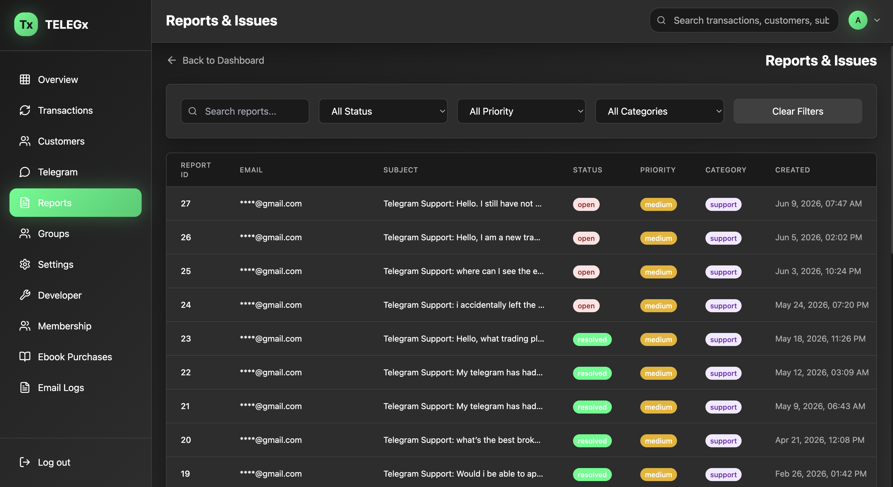Click the date Jun 9, 2026, 07:47 AM

(818, 204)
